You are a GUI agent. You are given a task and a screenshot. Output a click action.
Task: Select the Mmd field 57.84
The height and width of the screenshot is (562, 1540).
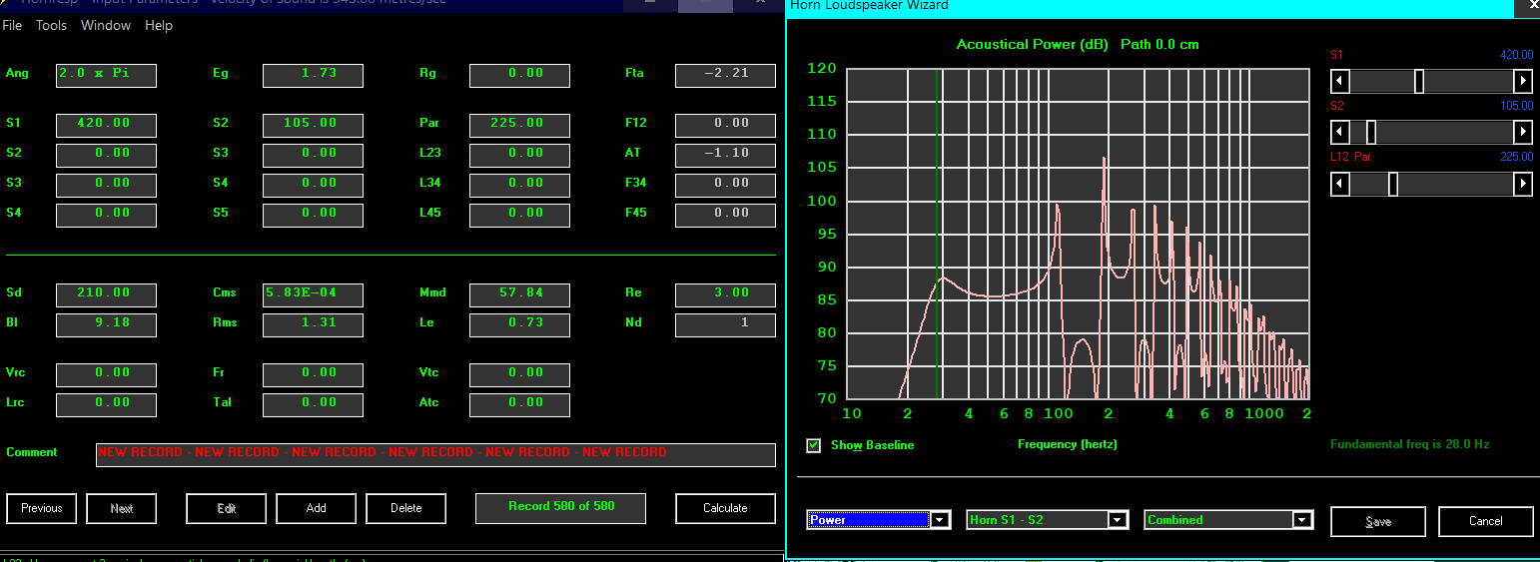coord(519,294)
